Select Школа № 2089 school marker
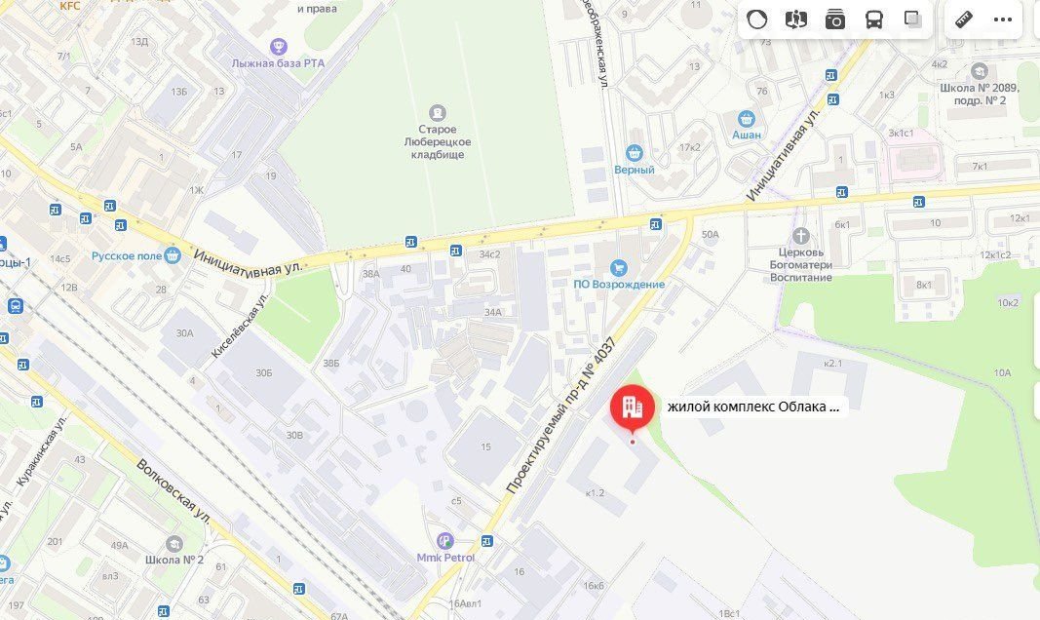This screenshot has width=1040, height=620. pyautogui.click(x=980, y=71)
